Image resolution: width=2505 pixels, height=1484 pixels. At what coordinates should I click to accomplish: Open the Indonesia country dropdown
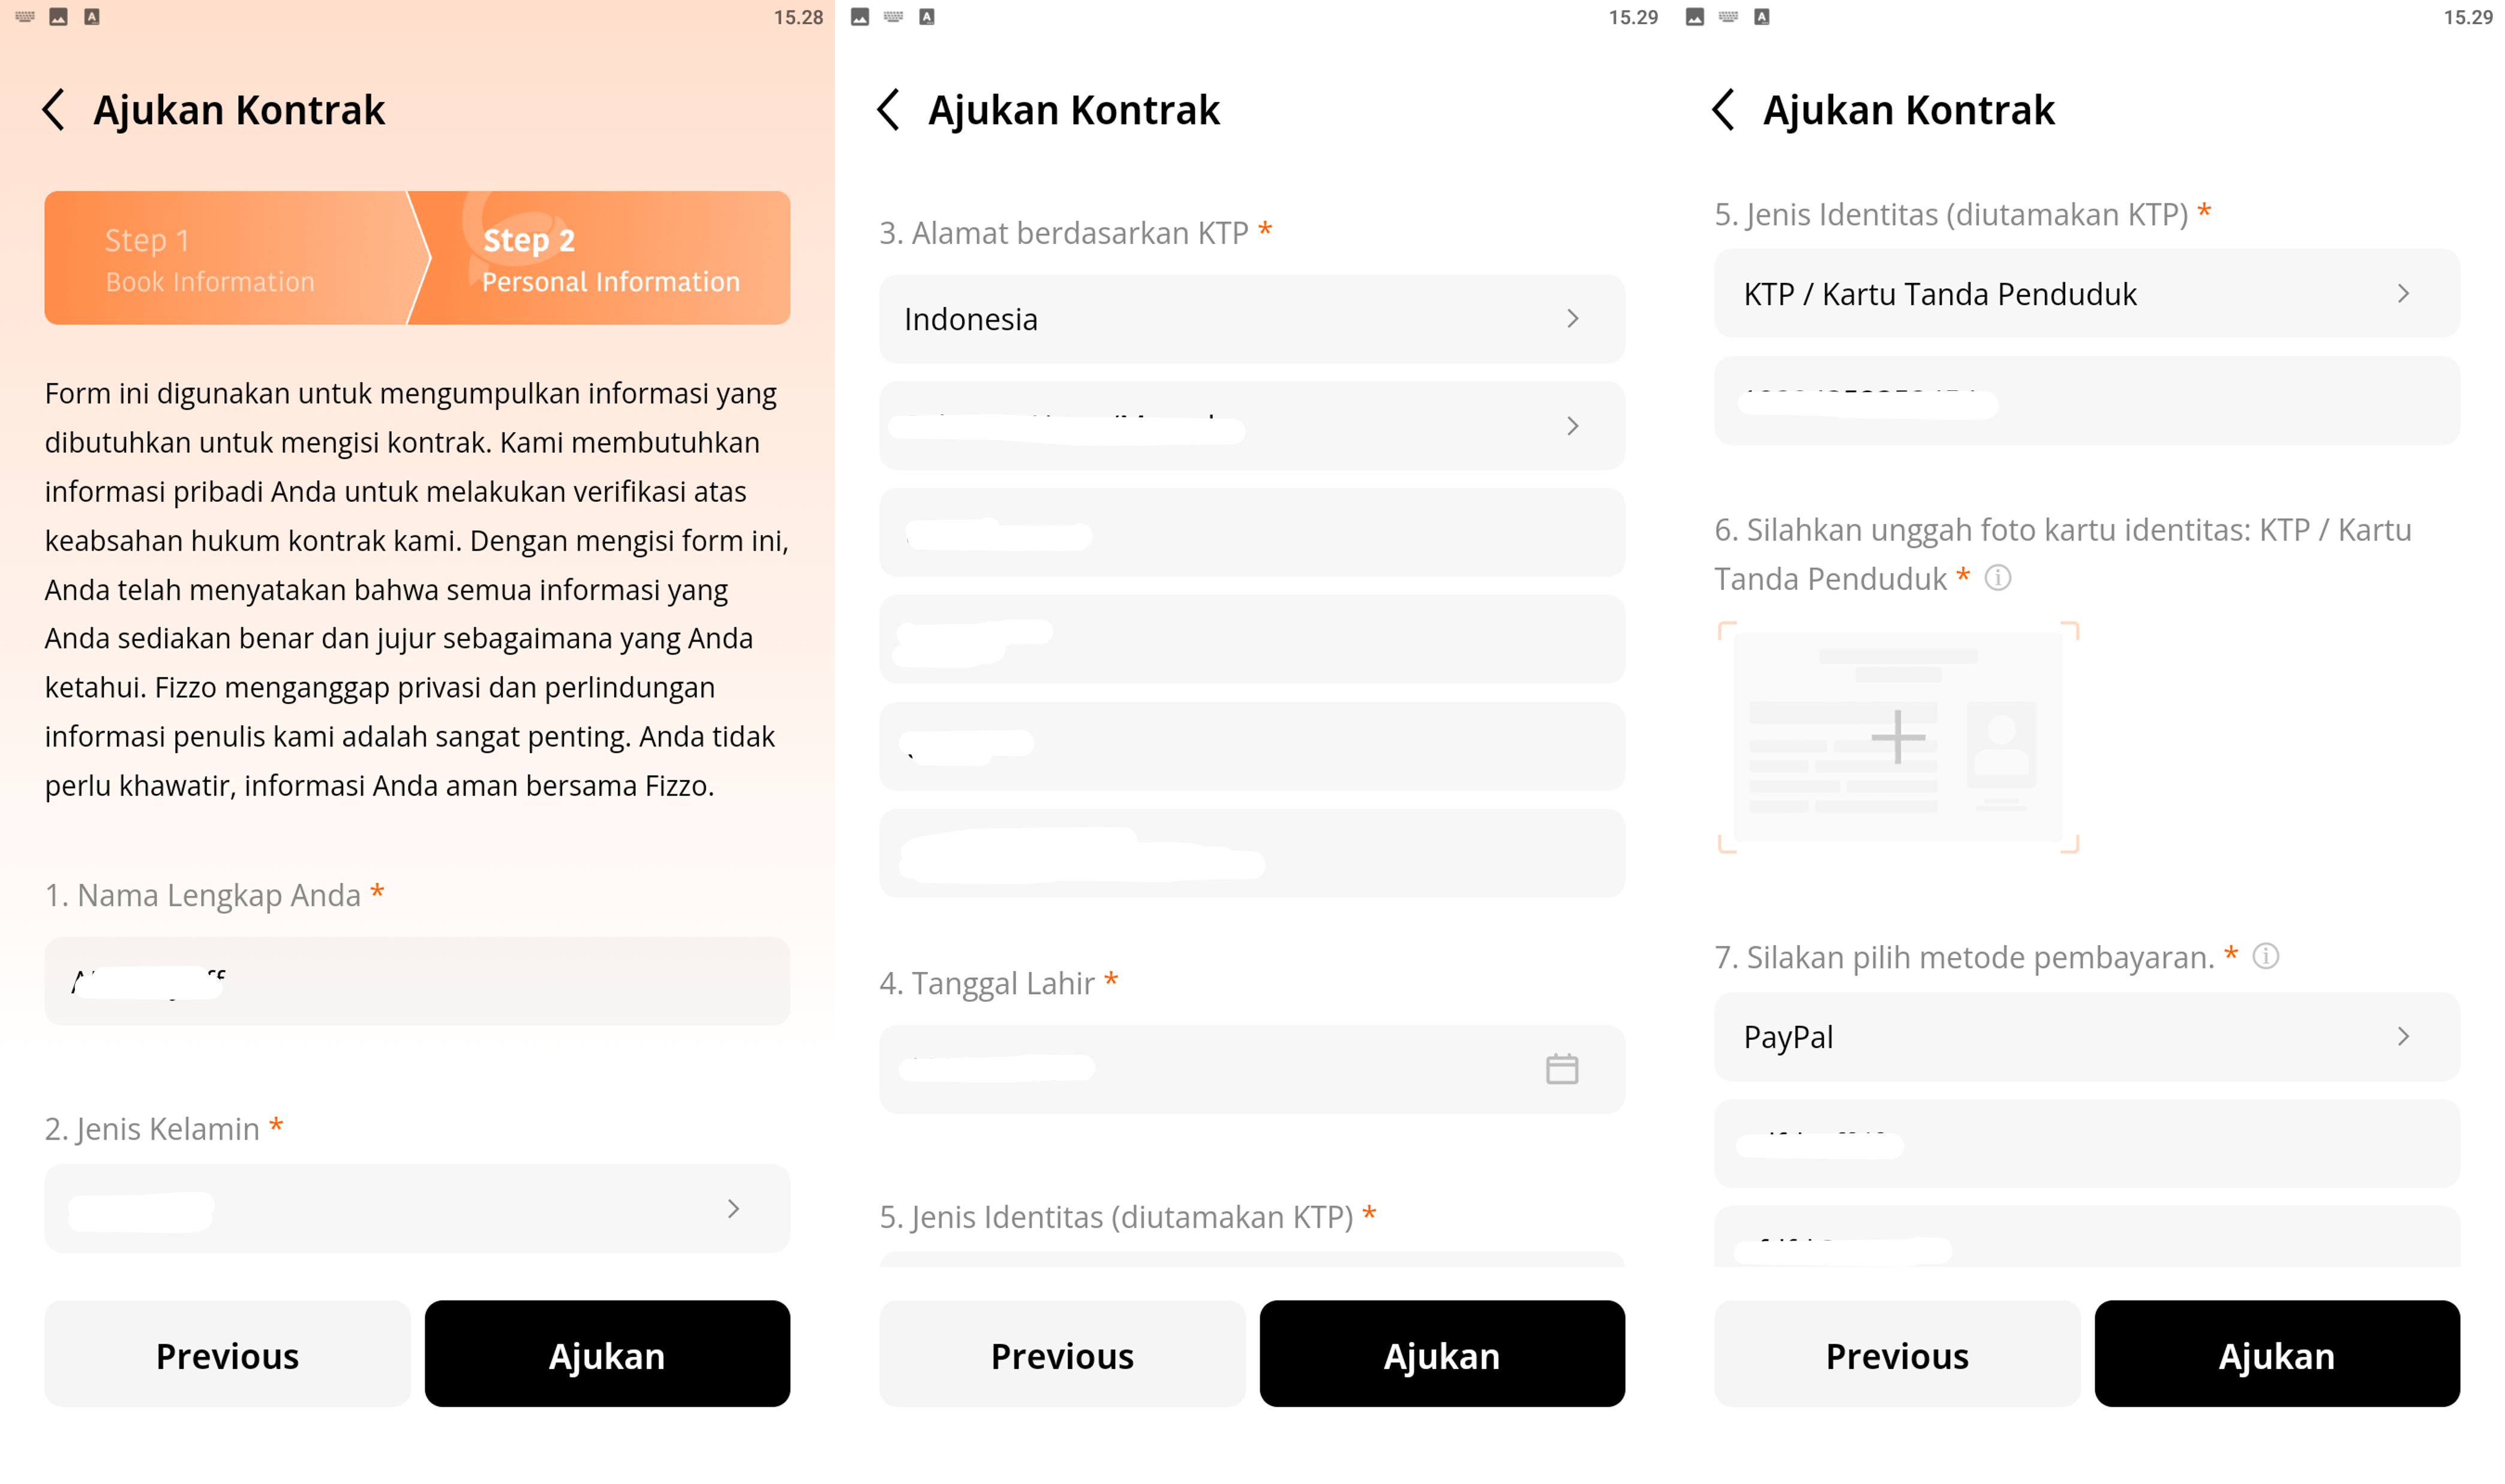(1251, 319)
